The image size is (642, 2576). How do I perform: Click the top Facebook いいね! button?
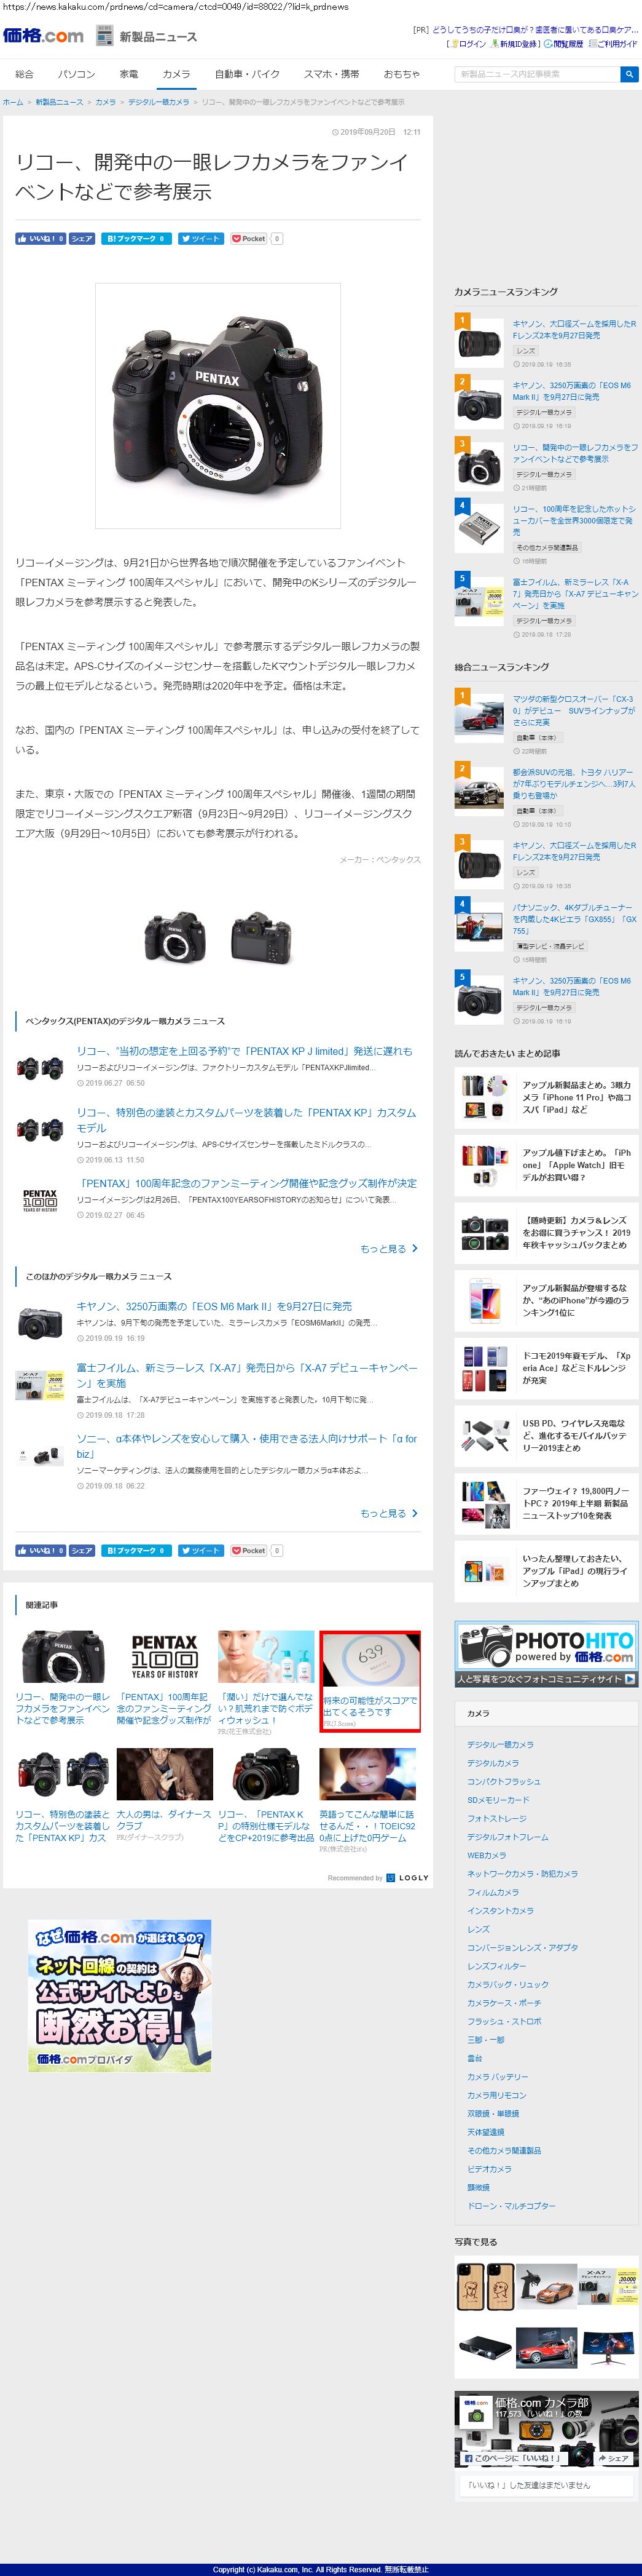[41, 239]
